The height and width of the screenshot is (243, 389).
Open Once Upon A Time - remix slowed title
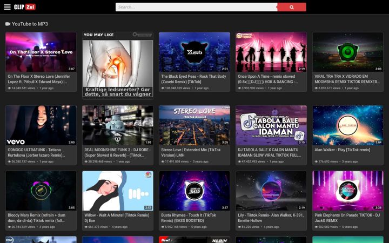click(268, 79)
